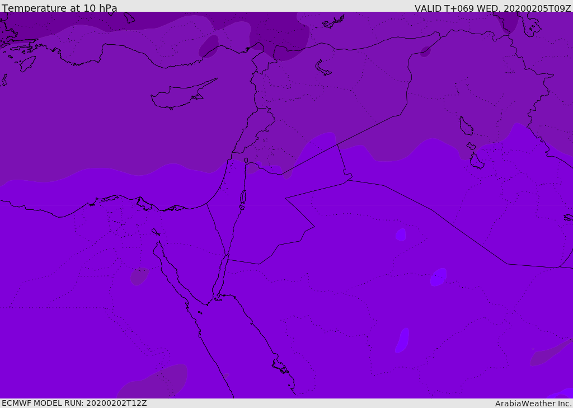Click the 'VALID T+069 WED. 20200205T09Z' label
Viewport: 573px width, 408px height.
pos(492,8)
